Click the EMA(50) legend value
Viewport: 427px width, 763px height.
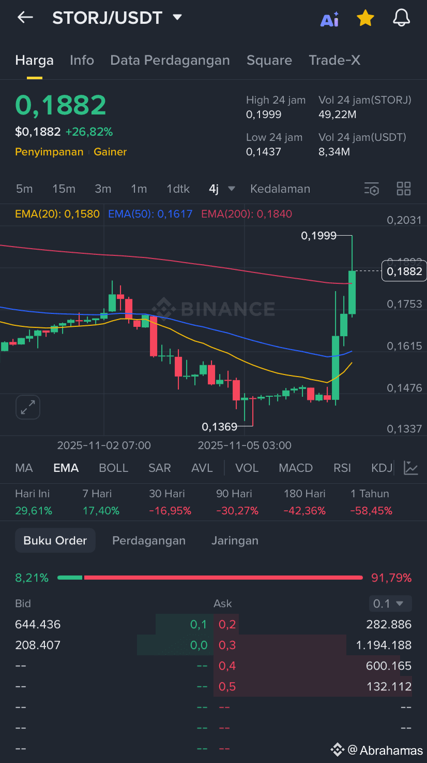coord(150,214)
